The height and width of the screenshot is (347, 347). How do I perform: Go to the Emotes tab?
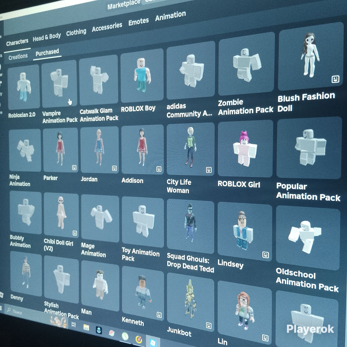coord(138,22)
